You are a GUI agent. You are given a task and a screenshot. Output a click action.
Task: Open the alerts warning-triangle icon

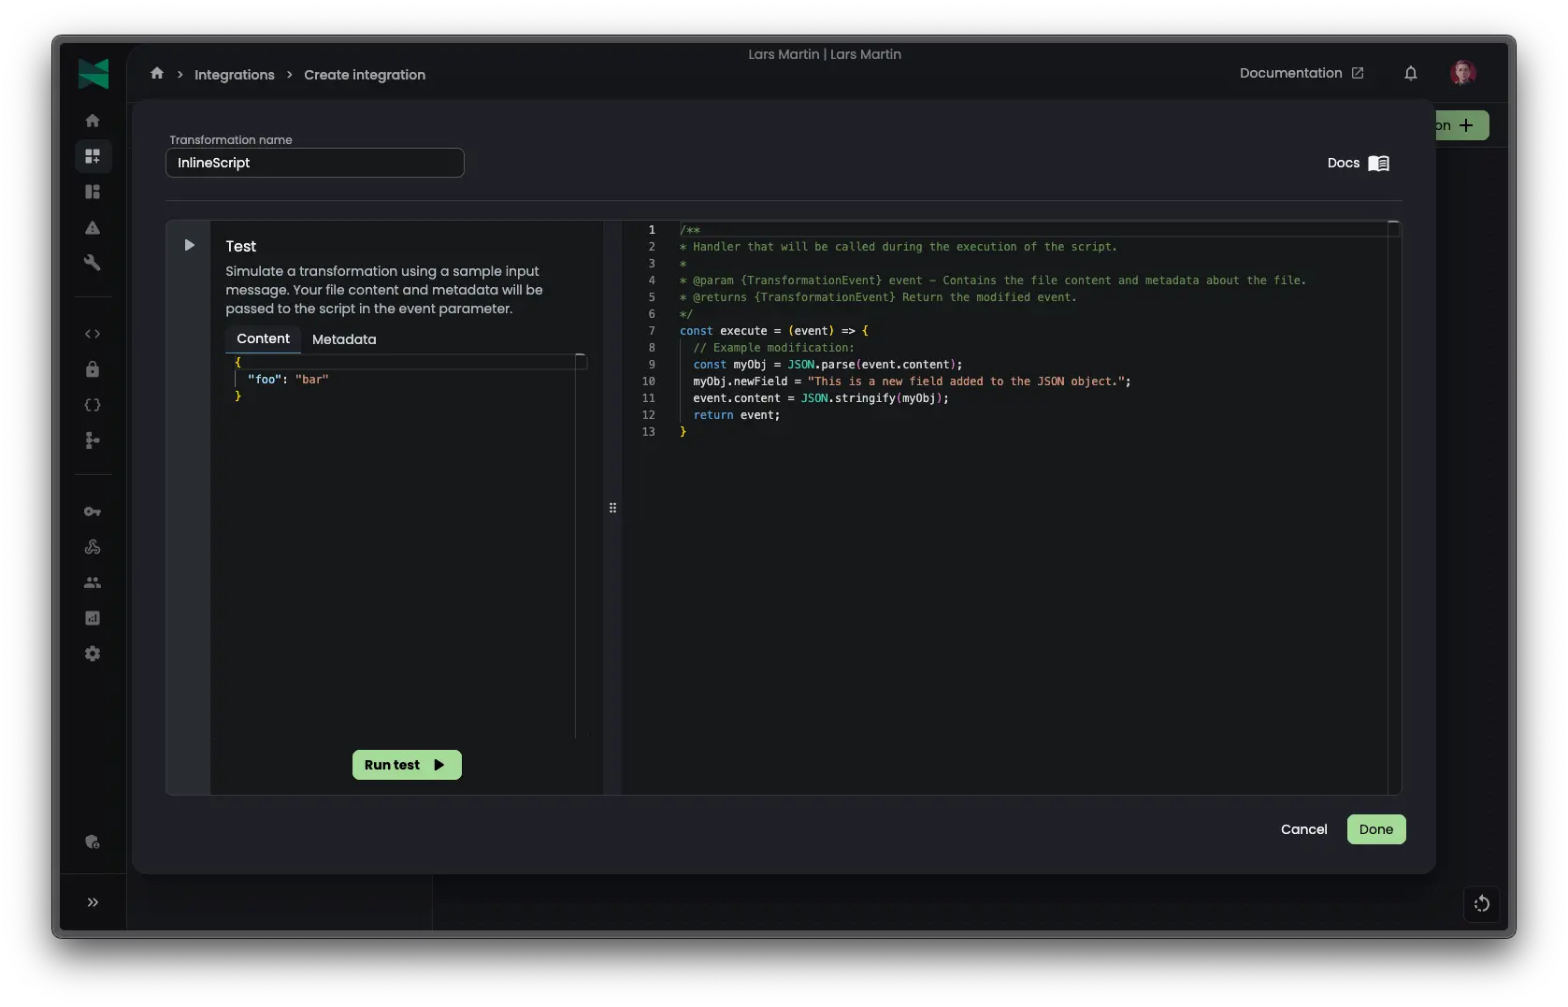click(x=93, y=227)
